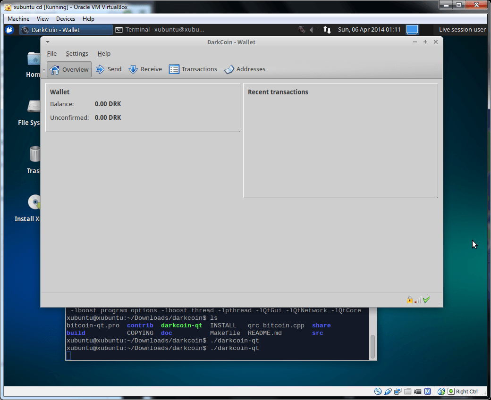Click the doc directory name in terminal

click(x=166, y=333)
